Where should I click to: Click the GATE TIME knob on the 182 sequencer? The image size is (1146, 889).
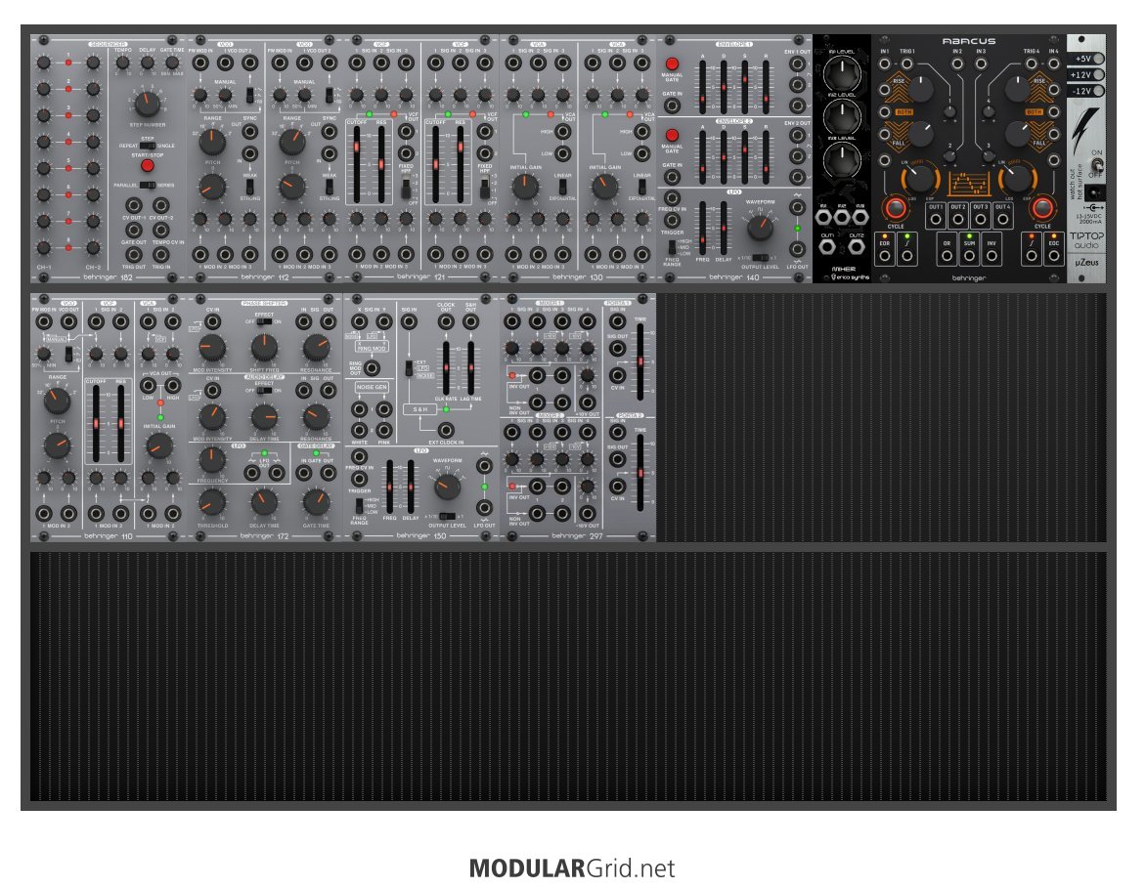point(172,63)
